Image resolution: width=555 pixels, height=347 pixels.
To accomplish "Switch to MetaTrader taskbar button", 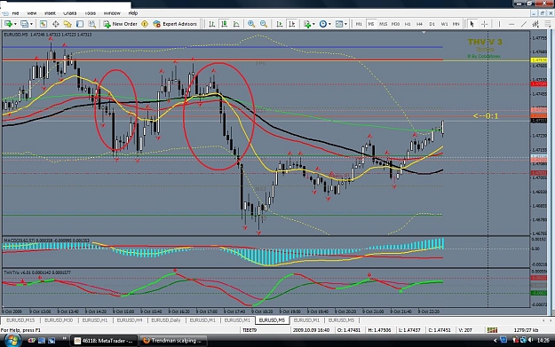I will coord(104,341).
